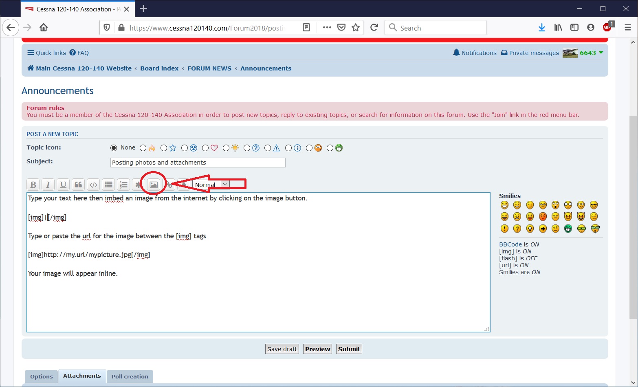This screenshot has height=387, width=638.
Task: Open the BBCode help link
Action: [510, 244]
